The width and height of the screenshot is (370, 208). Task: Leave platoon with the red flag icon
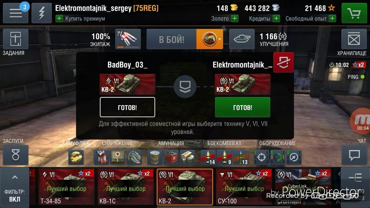[284, 62]
